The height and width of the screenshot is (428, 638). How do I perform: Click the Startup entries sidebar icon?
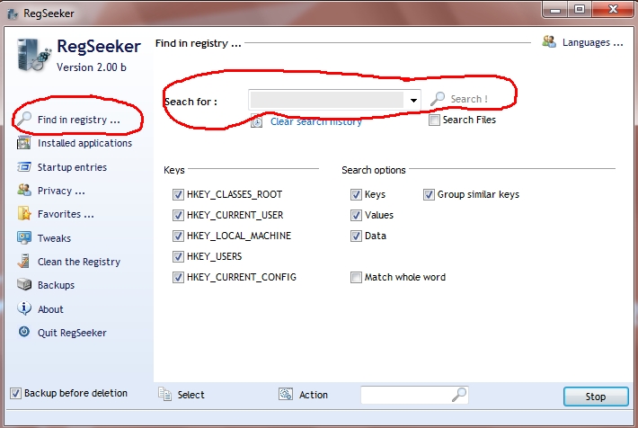(24, 167)
